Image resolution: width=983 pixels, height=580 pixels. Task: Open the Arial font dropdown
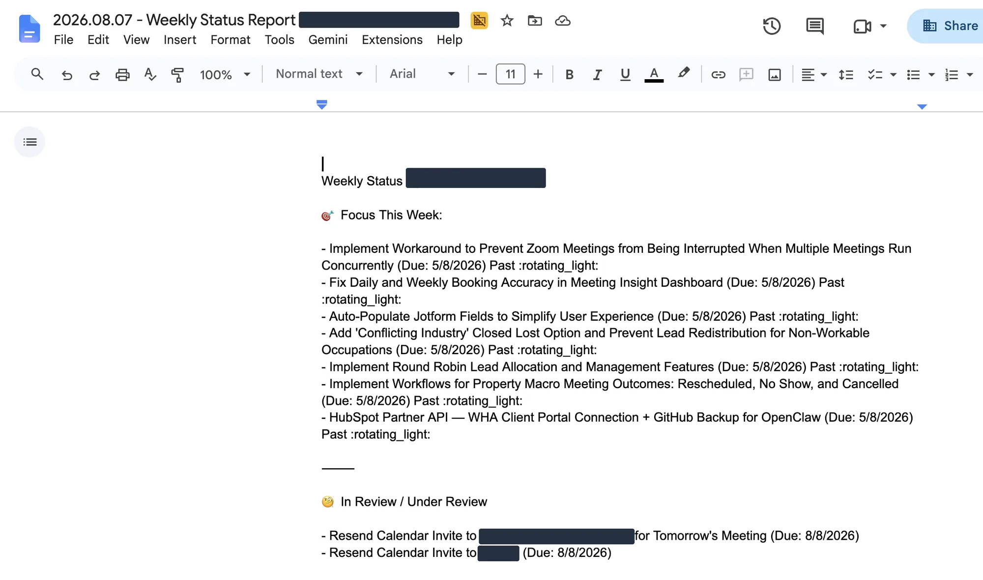click(422, 74)
